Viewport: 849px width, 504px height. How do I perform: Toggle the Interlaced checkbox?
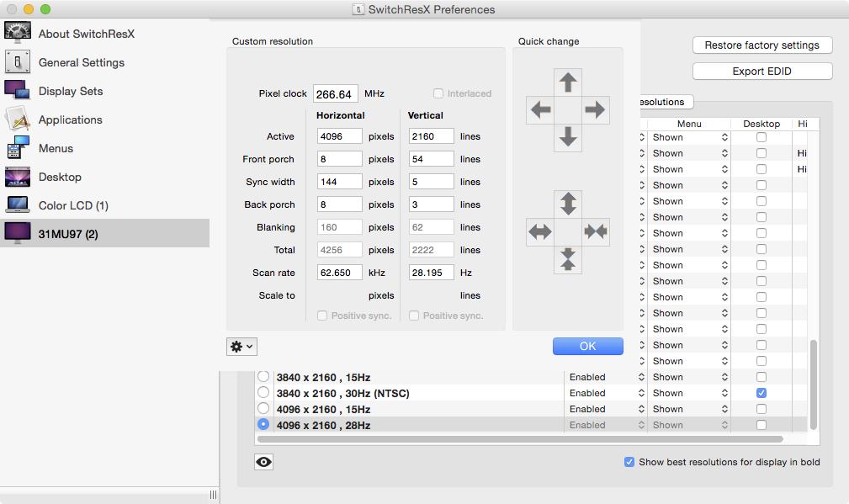pyautogui.click(x=438, y=93)
